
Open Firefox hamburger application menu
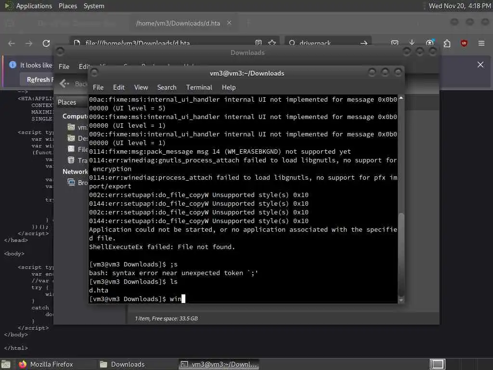481,43
